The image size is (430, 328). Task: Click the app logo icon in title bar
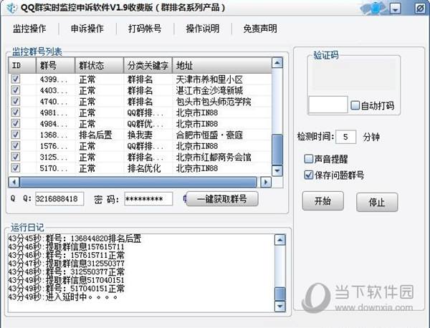pos(11,8)
